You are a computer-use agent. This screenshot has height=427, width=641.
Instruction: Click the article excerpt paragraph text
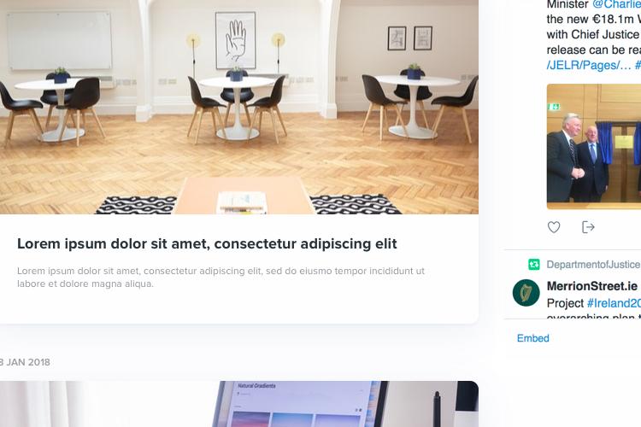point(221,277)
